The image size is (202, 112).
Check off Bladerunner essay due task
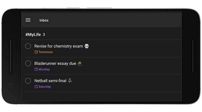coord(28,63)
